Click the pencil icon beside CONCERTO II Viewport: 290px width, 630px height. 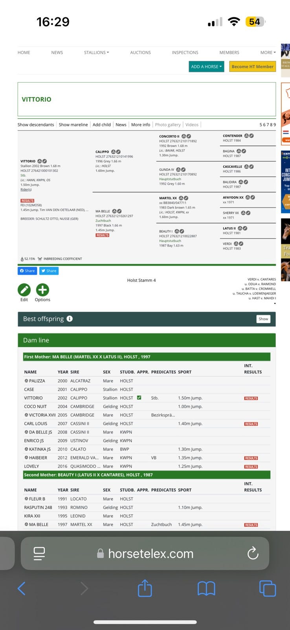[189, 136]
